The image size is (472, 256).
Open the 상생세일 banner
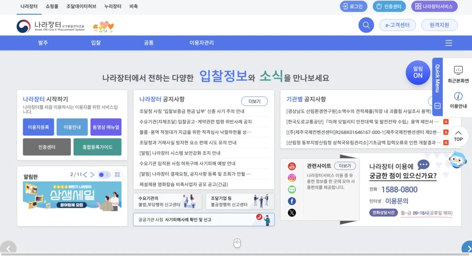(x=72, y=196)
